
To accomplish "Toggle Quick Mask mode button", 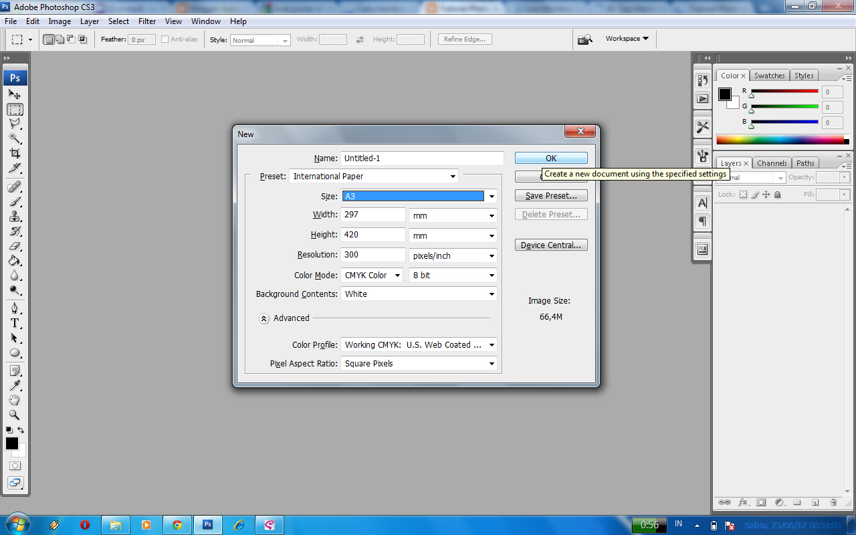I will click(x=15, y=465).
